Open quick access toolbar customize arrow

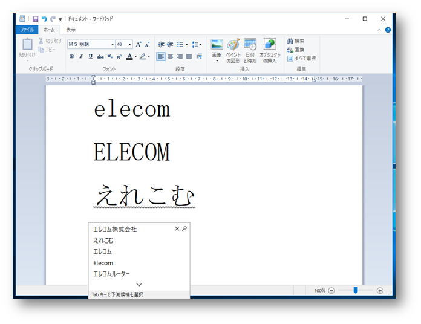pyautogui.click(x=60, y=19)
